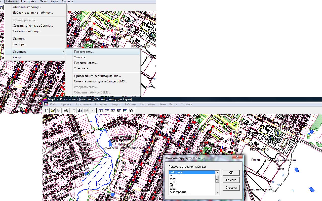The image size is (322, 201).
Task: Click the Open Table folder icon
Action: point(53,111)
